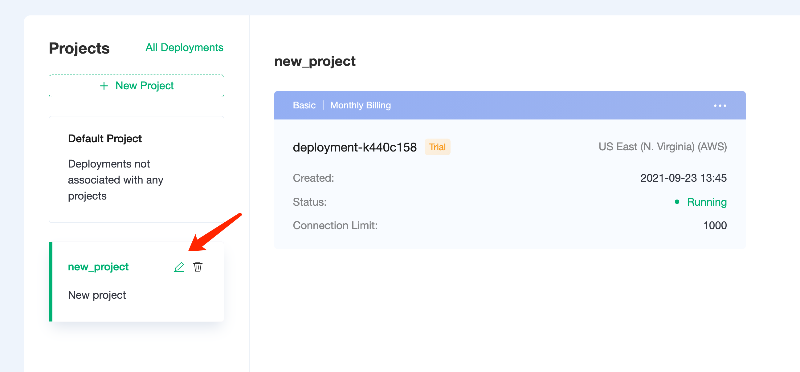Click the plus icon in New Project
This screenshot has height=372, width=800.
tap(104, 86)
